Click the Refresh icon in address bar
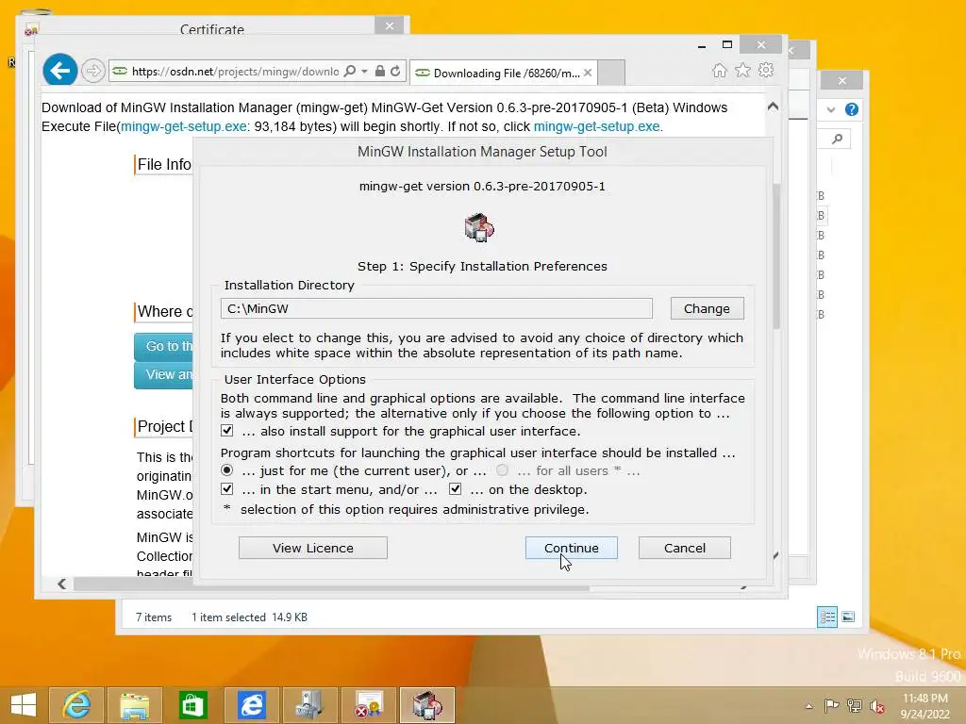This screenshot has height=724, width=966. [x=395, y=71]
